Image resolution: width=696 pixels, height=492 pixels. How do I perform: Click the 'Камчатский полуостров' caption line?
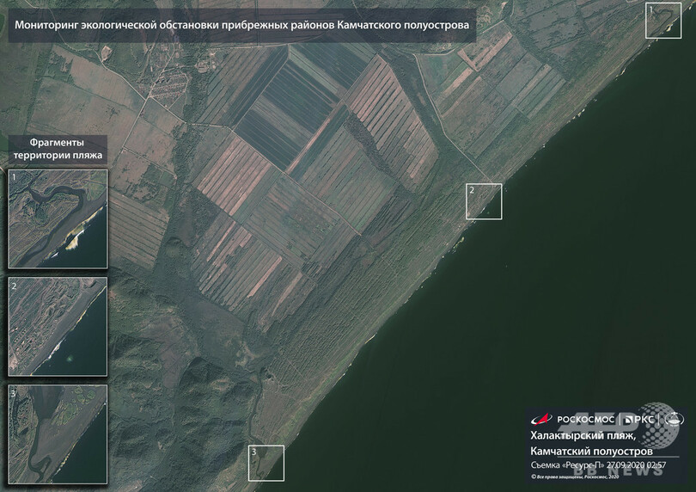tap(590, 452)
